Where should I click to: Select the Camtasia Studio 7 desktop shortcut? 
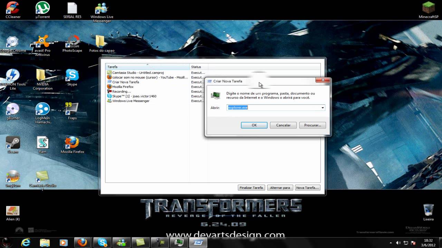42,180
